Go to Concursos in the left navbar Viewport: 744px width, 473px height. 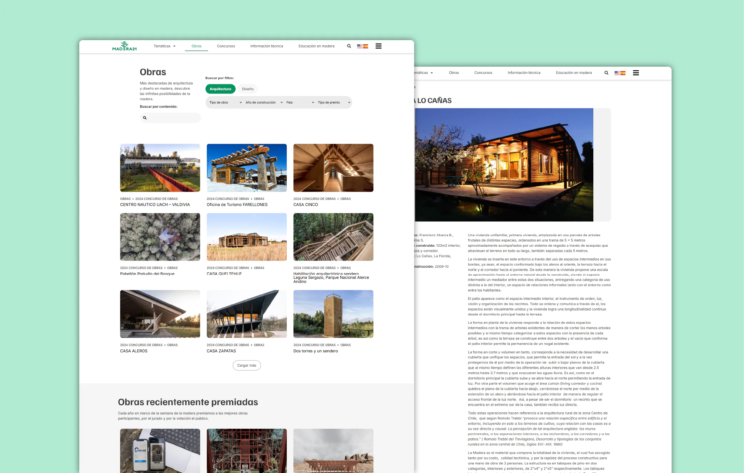pyautogui.click(x=226, y=46)
